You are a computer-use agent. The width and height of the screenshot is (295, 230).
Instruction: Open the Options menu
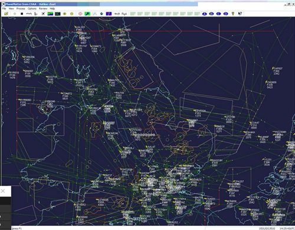tap(32, 9)
